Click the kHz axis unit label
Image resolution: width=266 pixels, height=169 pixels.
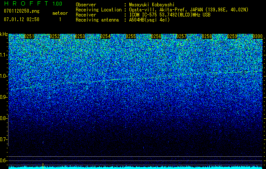[4, 34]
